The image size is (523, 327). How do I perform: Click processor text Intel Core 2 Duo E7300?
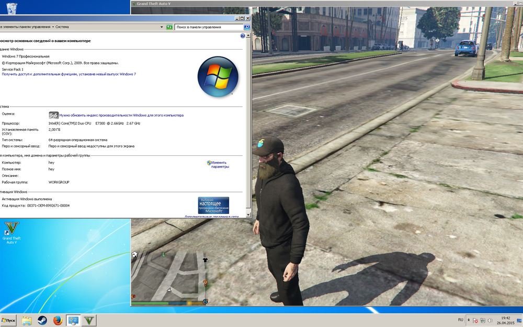click(x=94, y=123)
